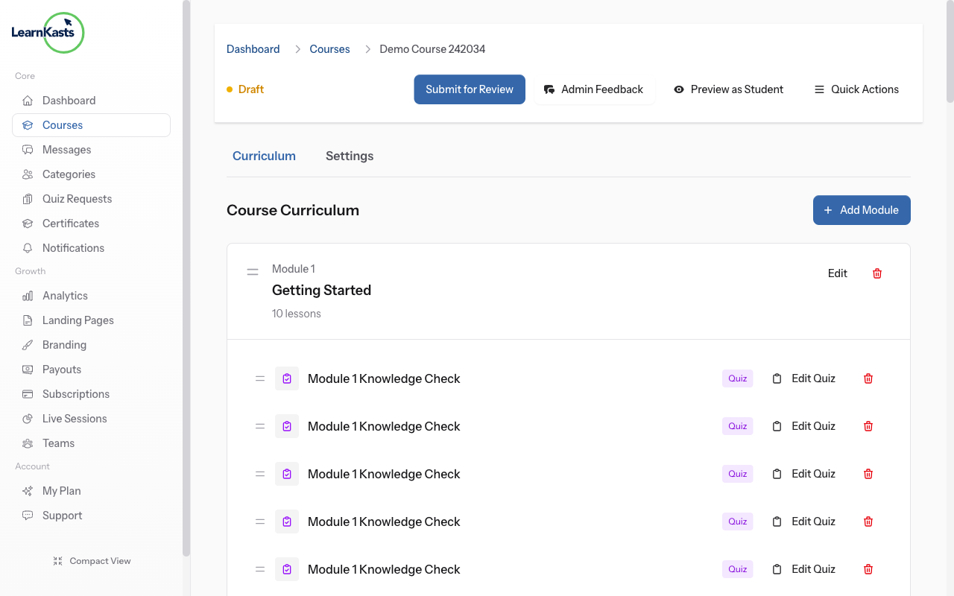
Task: Delete Module 1 using the trash icon
Action: [876, 273]
